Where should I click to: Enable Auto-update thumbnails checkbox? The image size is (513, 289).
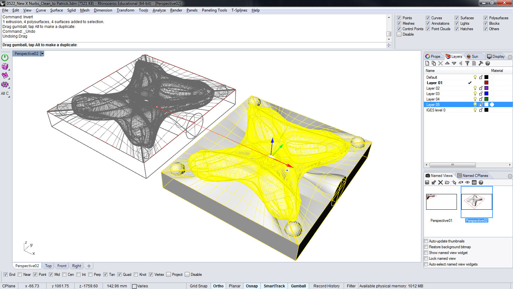click(x=426, y=241)
